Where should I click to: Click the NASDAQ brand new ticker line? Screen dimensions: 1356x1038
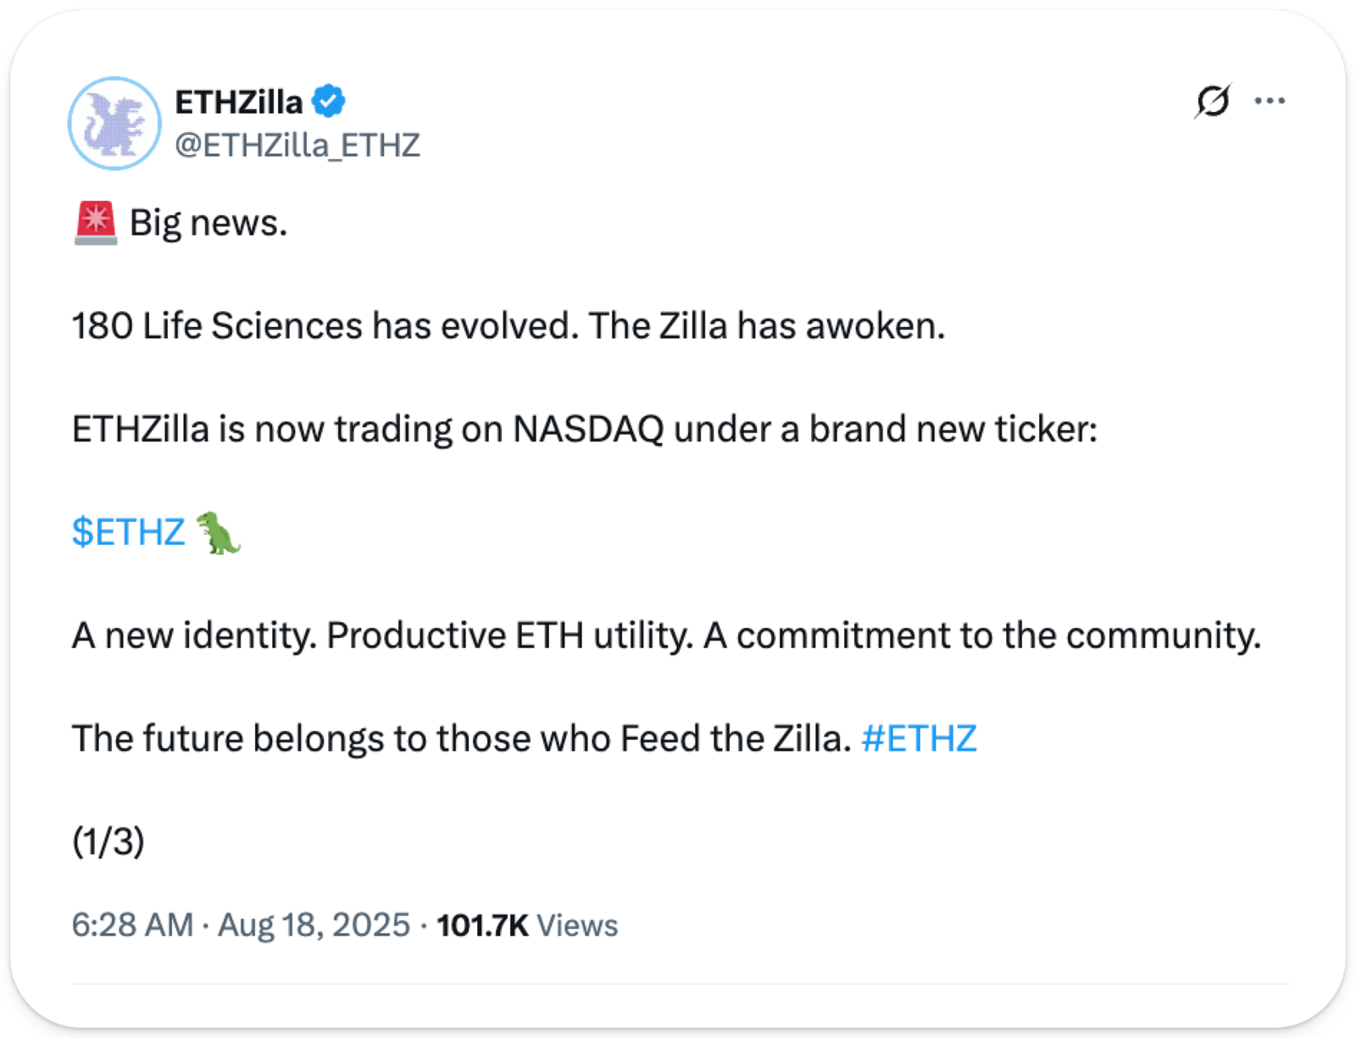pyautogui.click(x=585, y=430)
